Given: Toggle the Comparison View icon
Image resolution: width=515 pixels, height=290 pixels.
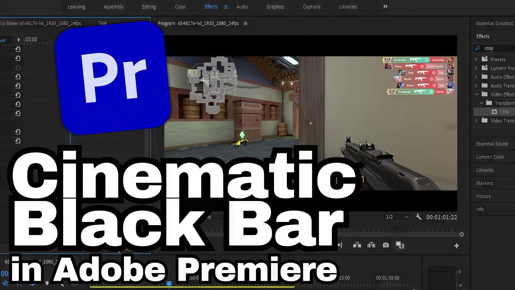Looking at the screenshot, I should [x=400, y=245].
